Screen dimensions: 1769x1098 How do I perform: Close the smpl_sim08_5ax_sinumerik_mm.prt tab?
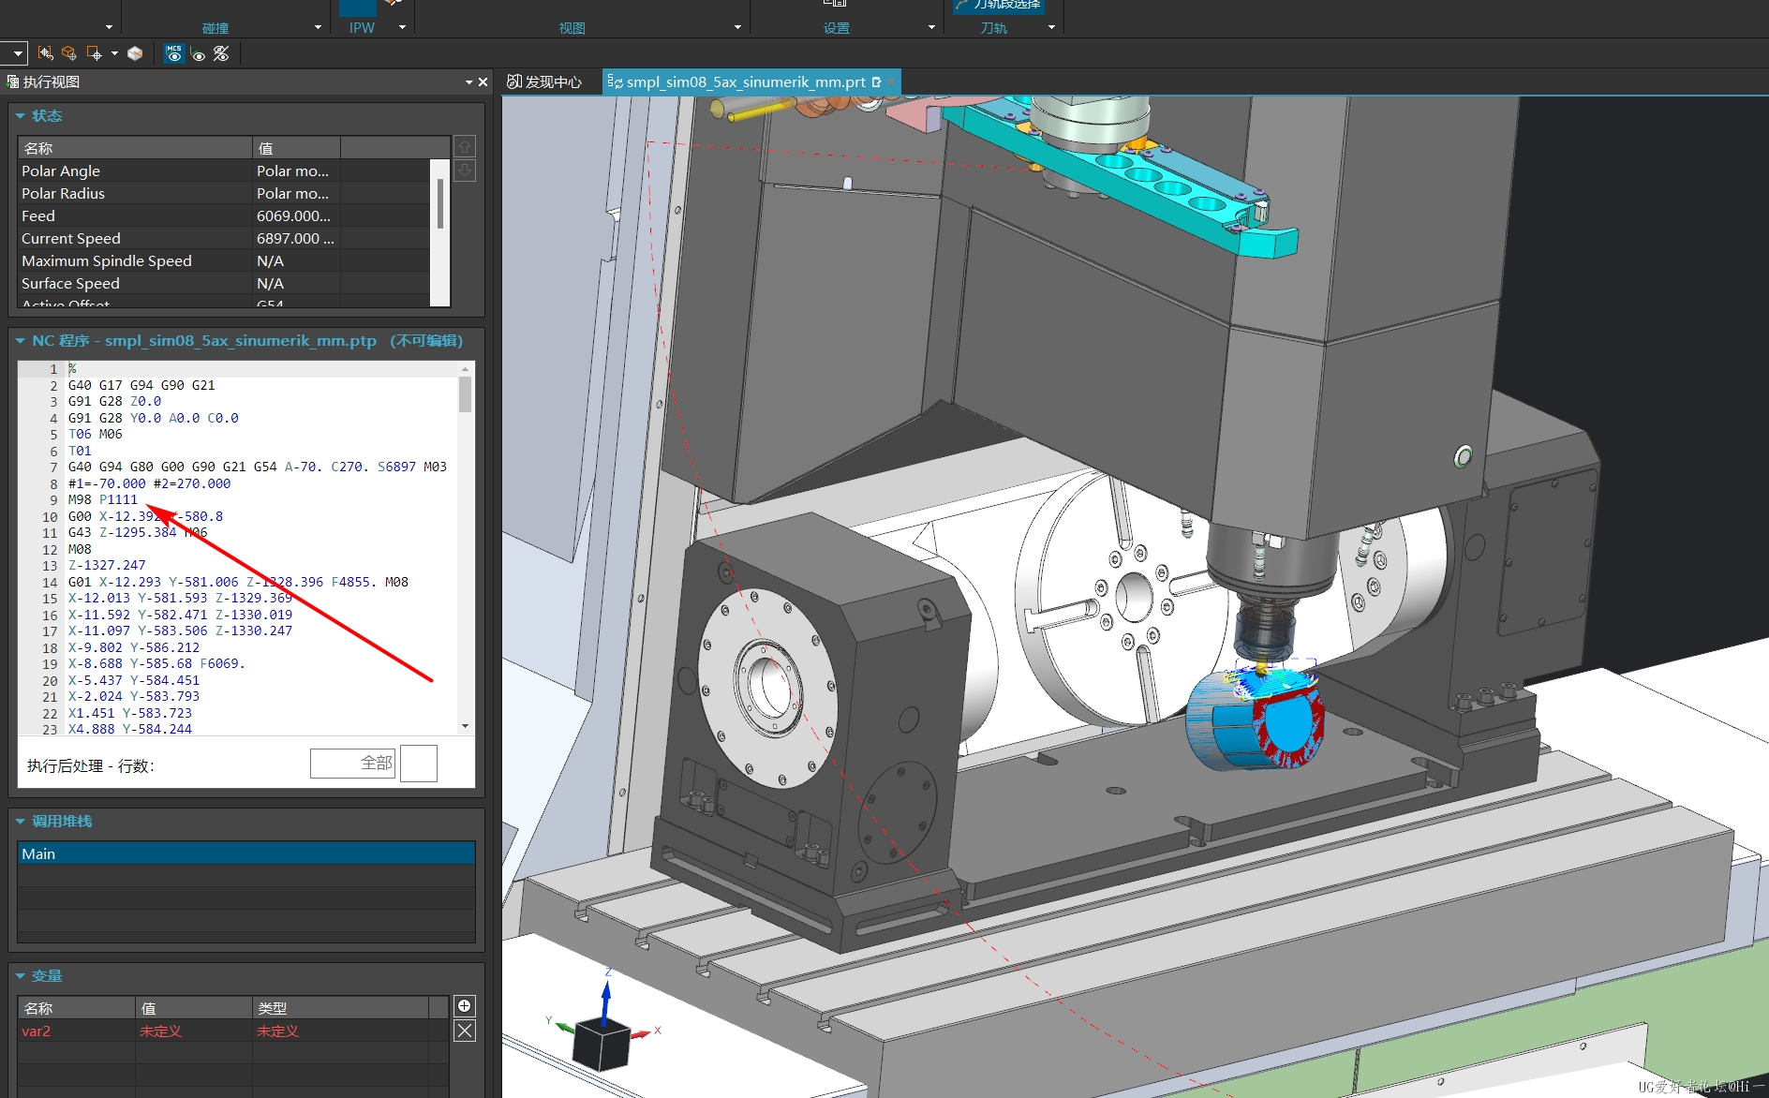[891, 82]
